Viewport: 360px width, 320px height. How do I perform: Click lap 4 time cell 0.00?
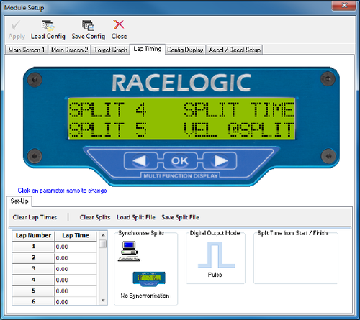(76, 280)
